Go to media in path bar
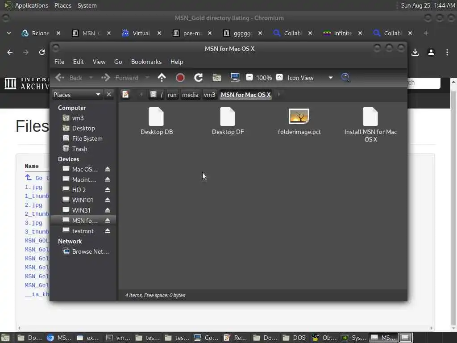 (x=190, y=95)
